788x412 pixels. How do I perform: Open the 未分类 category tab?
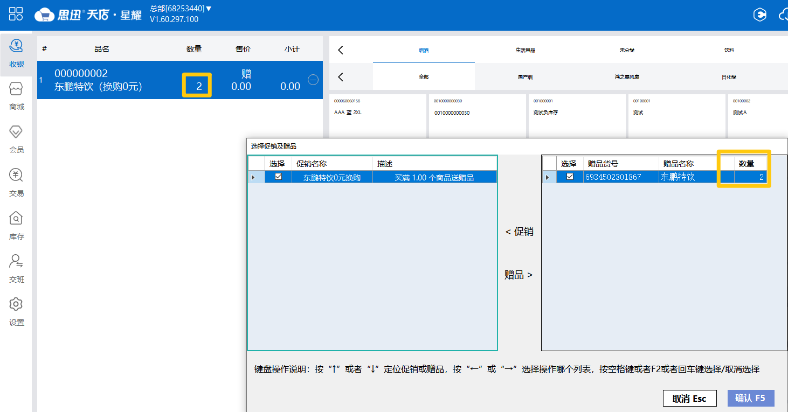click(627, 50)
